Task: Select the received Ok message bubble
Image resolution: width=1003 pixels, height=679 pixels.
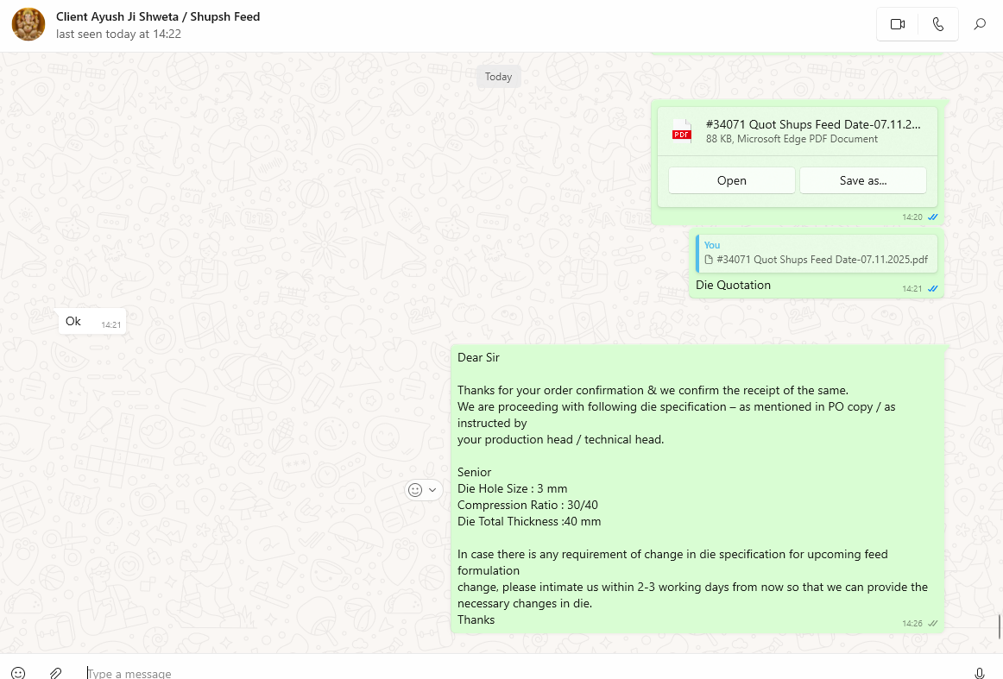Action: 74,321
